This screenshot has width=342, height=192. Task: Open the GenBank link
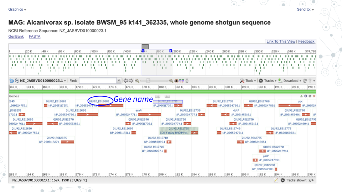tap(14, 37)
